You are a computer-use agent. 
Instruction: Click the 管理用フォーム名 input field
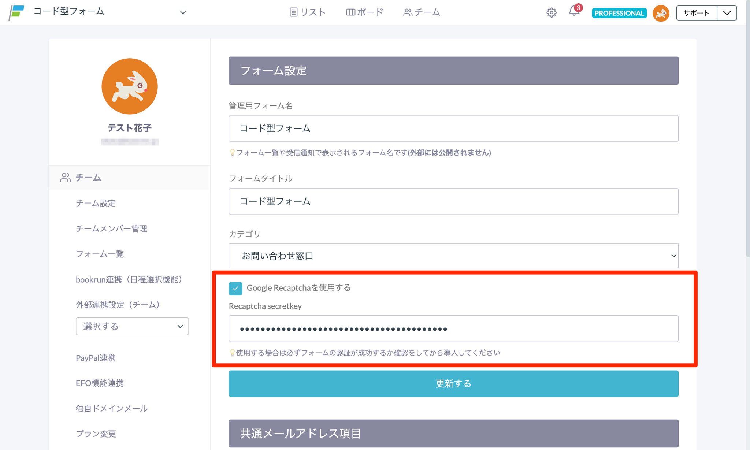pyautogui.click(x=453, y=129)
